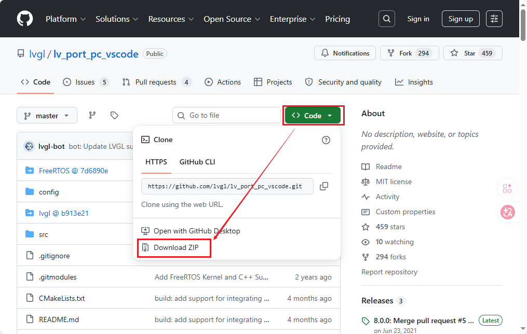Select the HTTPS clone tab

point(156,162)
